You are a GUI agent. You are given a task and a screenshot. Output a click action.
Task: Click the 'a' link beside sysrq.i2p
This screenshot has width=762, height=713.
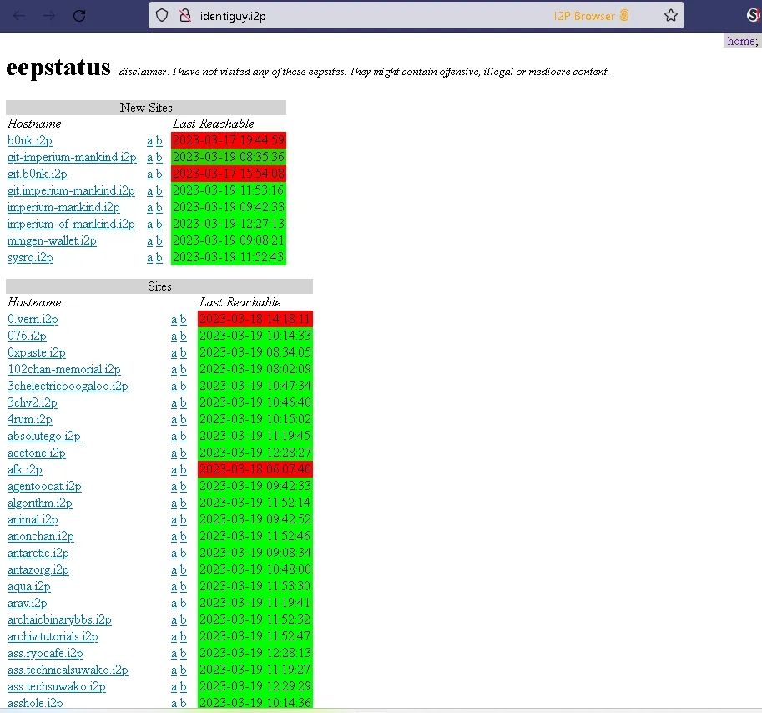tap(150, 257)
